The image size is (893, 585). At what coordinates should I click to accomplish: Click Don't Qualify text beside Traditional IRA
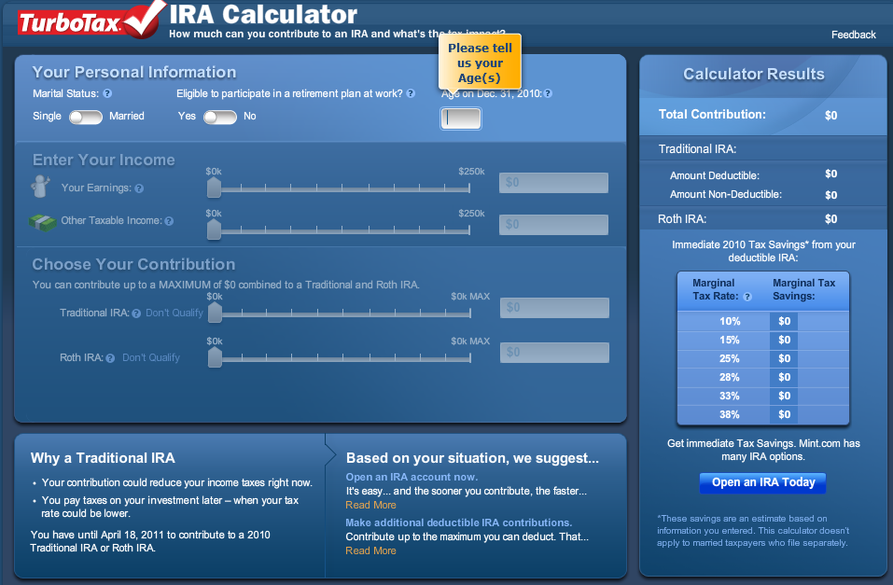pos(174,313)
